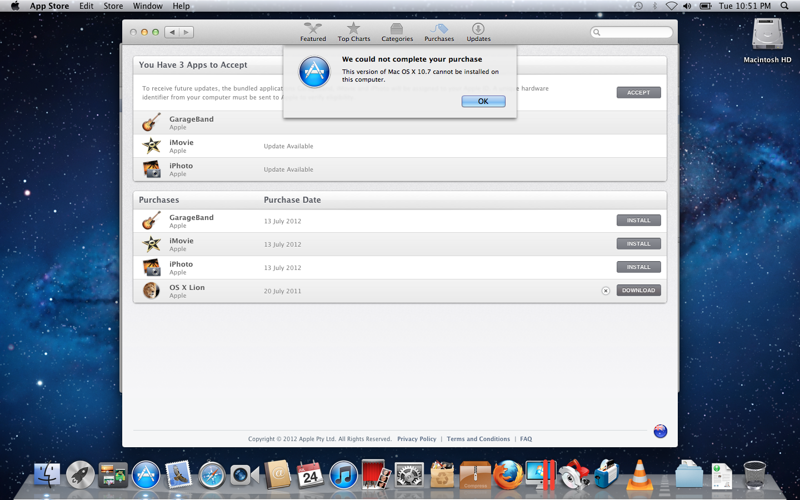Viewport: 800px width, 500px height.
Task: Open the Apple menu
Action: pos(15,6)
